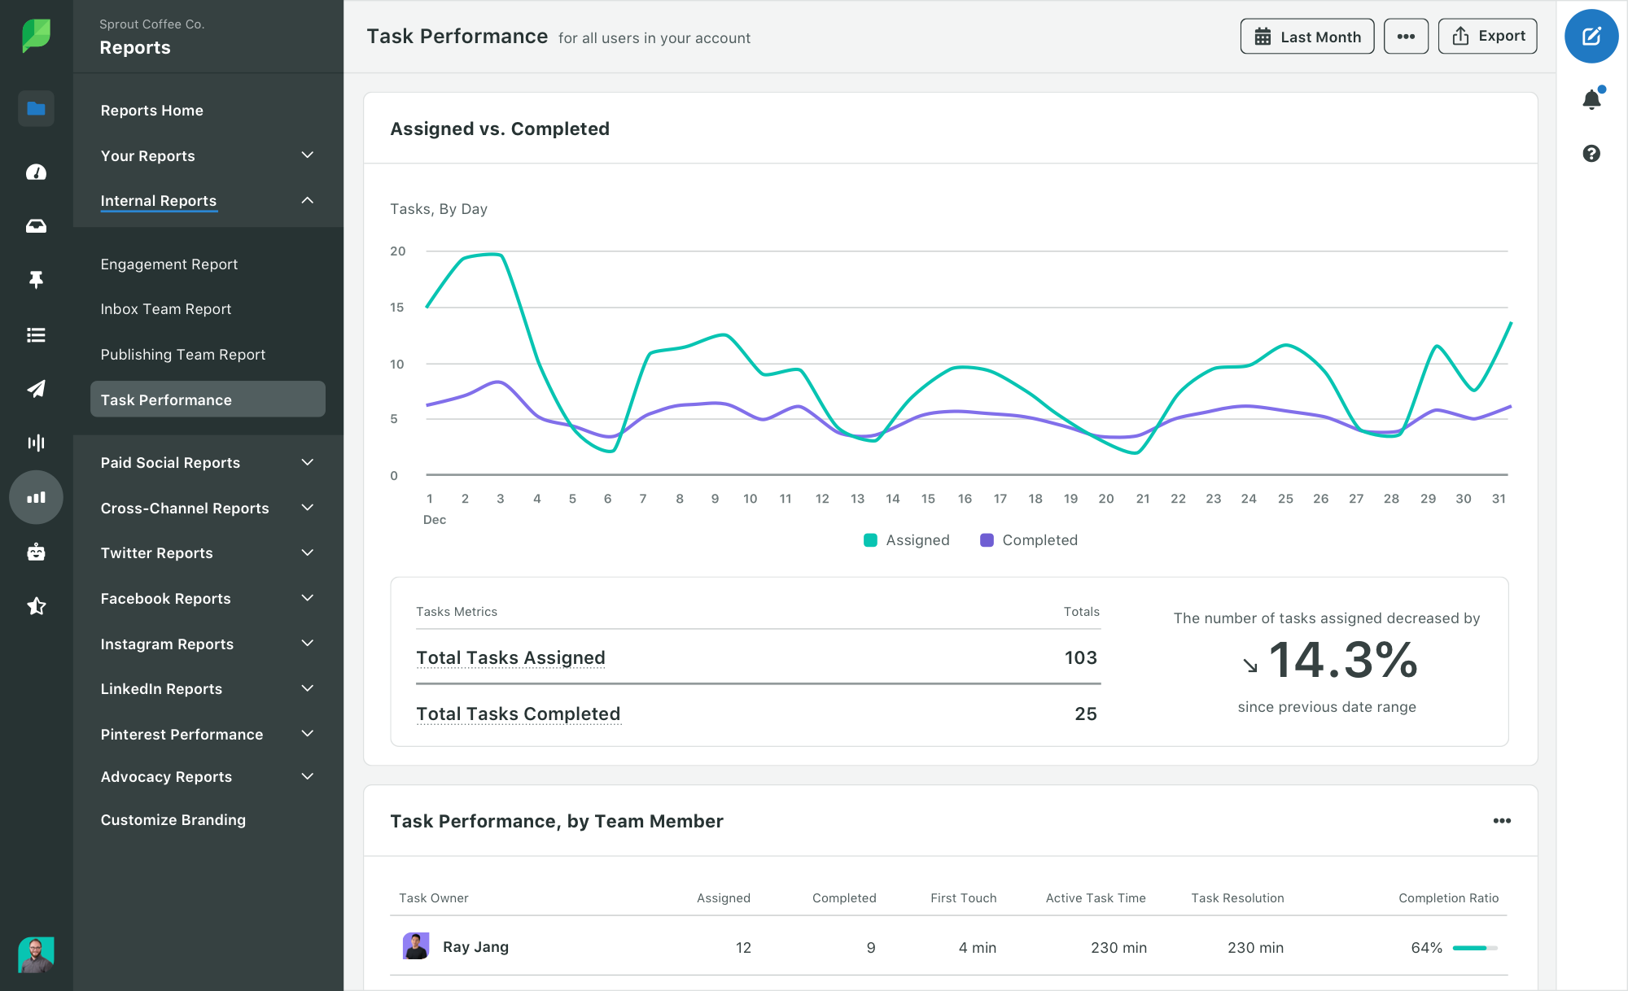This screenshot has width=1628, height=991.
Task: Click the audio waveform listening icon
Action: coord(36,443)
